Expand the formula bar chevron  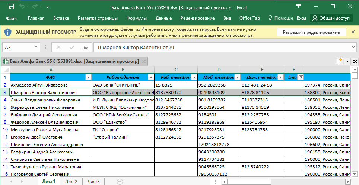tap(354, 47)
